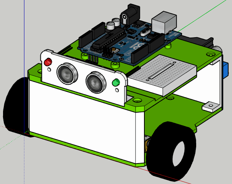Select the red LED on the sensor plate
The height and width of the screenshot is (184, 232).
[x=48, y=62]
